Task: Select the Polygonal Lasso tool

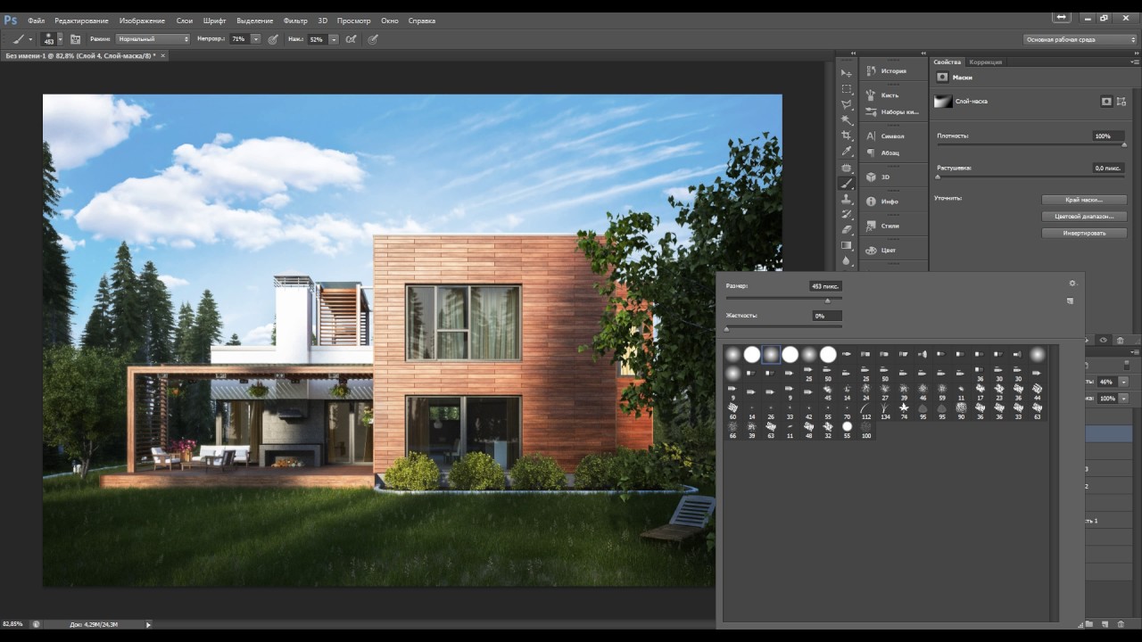Action: pyautogui.click(x=847, y=104)
